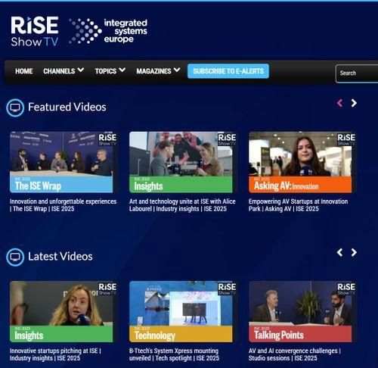Open 'AV and AI convergence challenges' link
Viewport: 378px width, 368px height.
point(295,354)
